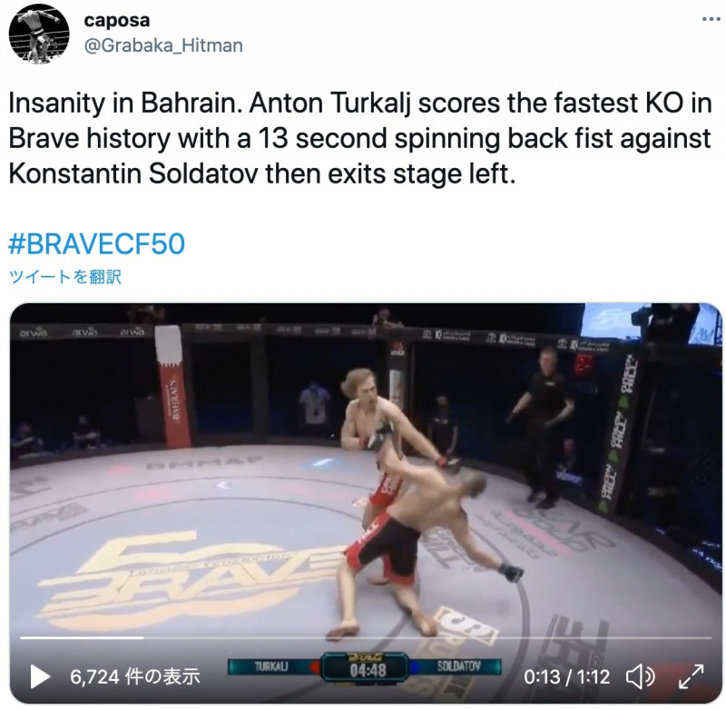Click the played portion of progress bar
Image resolution: width=726 pixels, height=710 pixels.
(82, 637)
